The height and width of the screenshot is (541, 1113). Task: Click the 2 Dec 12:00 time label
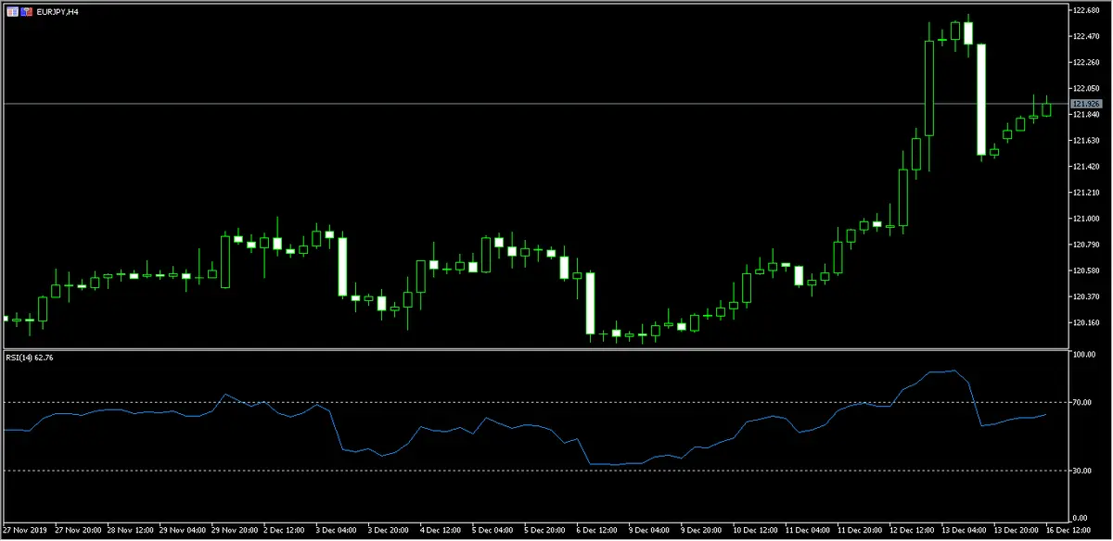point(284,532)
